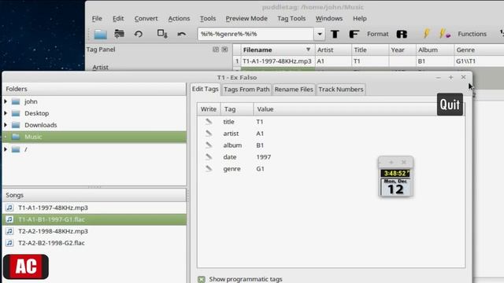Viewport: 504px width, 283px height.
Task: Click the folder icon beside Downloads
Action: tap(16, 125)
